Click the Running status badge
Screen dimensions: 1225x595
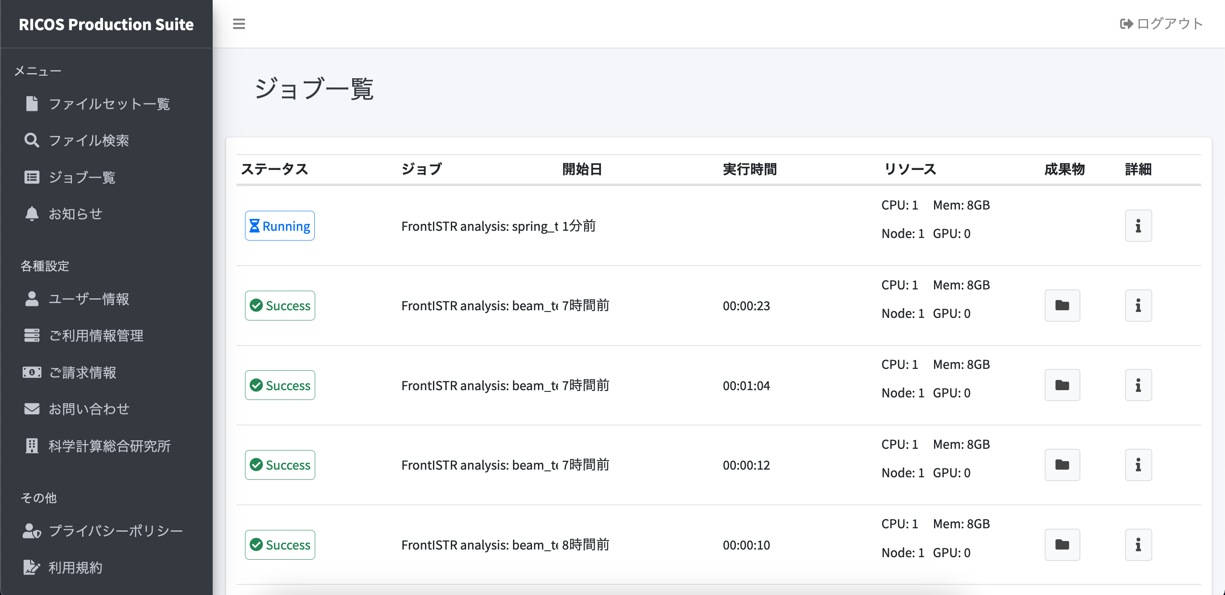[279, 226]
